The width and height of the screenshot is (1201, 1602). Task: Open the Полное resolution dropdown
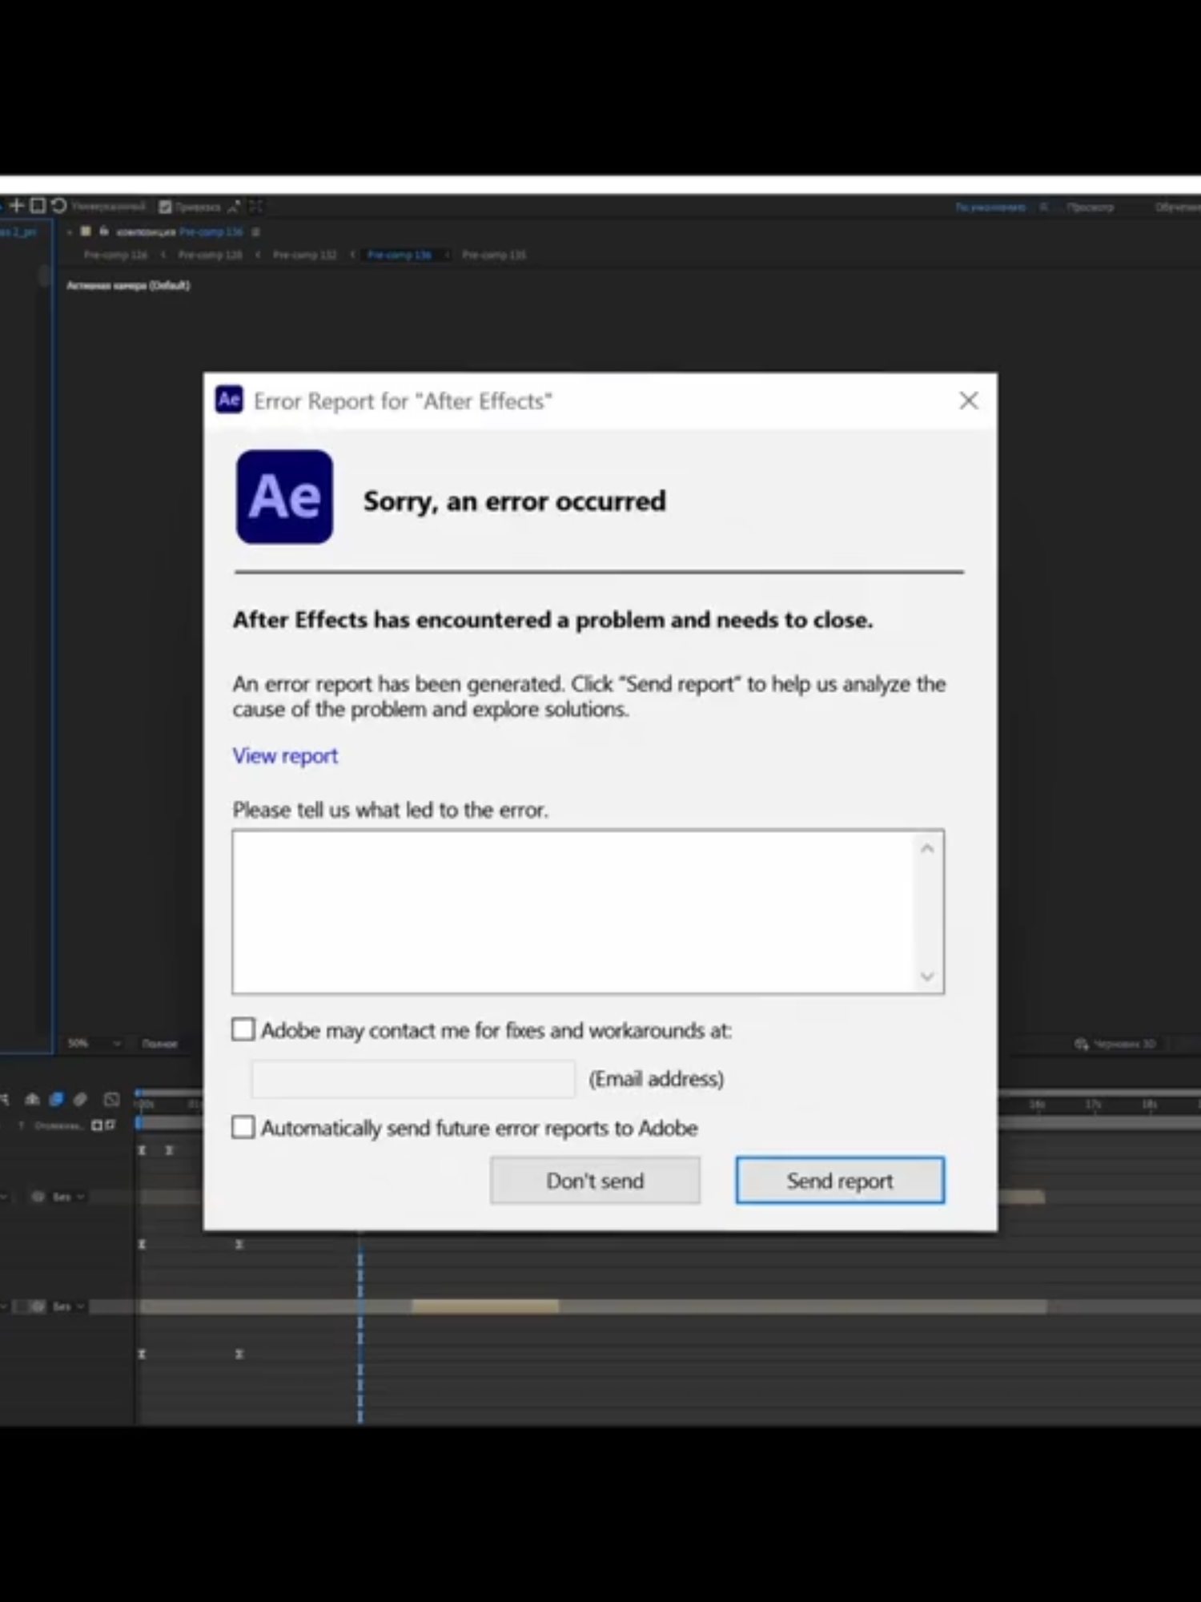point(160,1044)
